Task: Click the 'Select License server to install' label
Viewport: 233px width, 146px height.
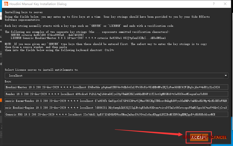Action: coord(41,70)
